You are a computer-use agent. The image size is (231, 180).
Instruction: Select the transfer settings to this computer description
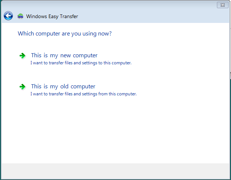[x=81, y=63]
